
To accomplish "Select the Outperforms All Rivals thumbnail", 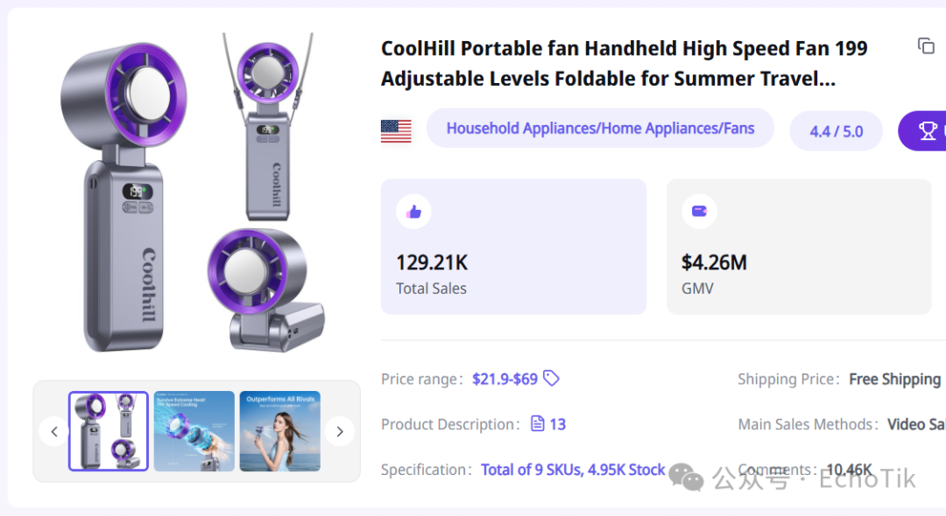I will pos(280,431).
